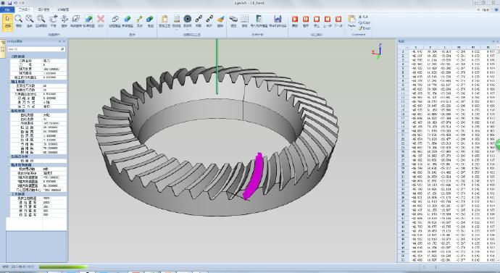Click the green progress bar in status bar
This screenshot has height=273, width=500.
64,267
